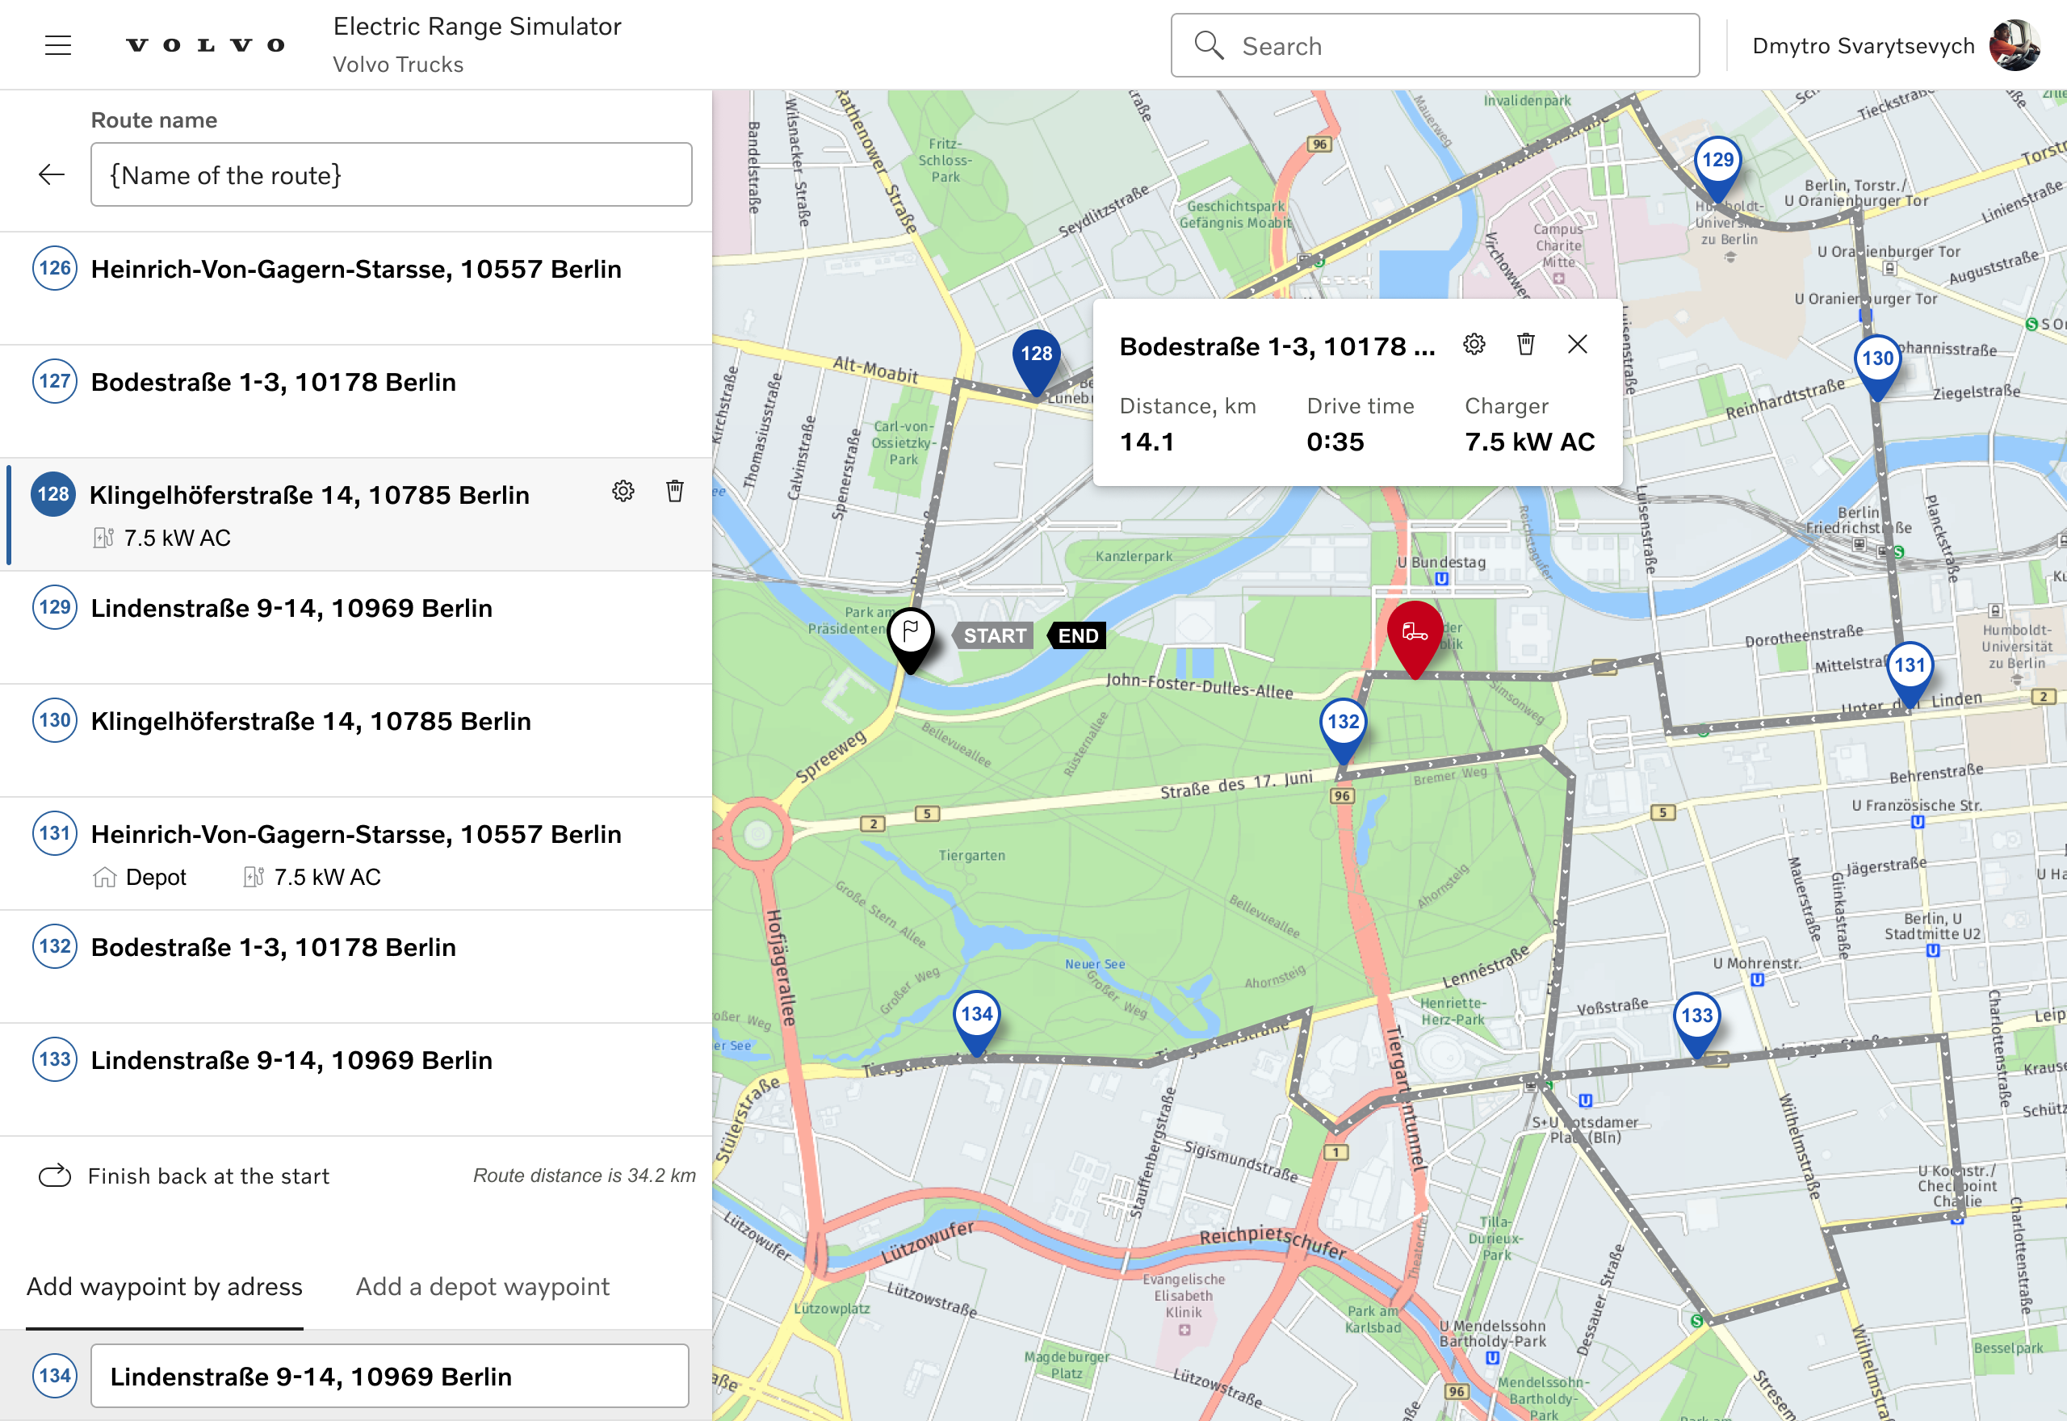
Task: Select waypoint 132 Bodestraße 1-3
Action: 356,966
